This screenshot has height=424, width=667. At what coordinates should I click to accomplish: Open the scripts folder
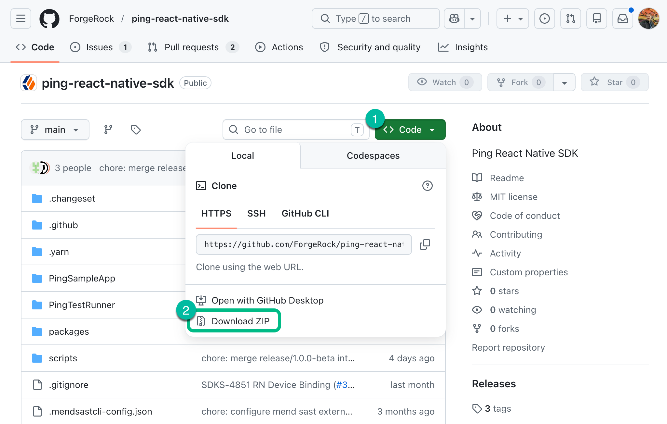point(63,358)
